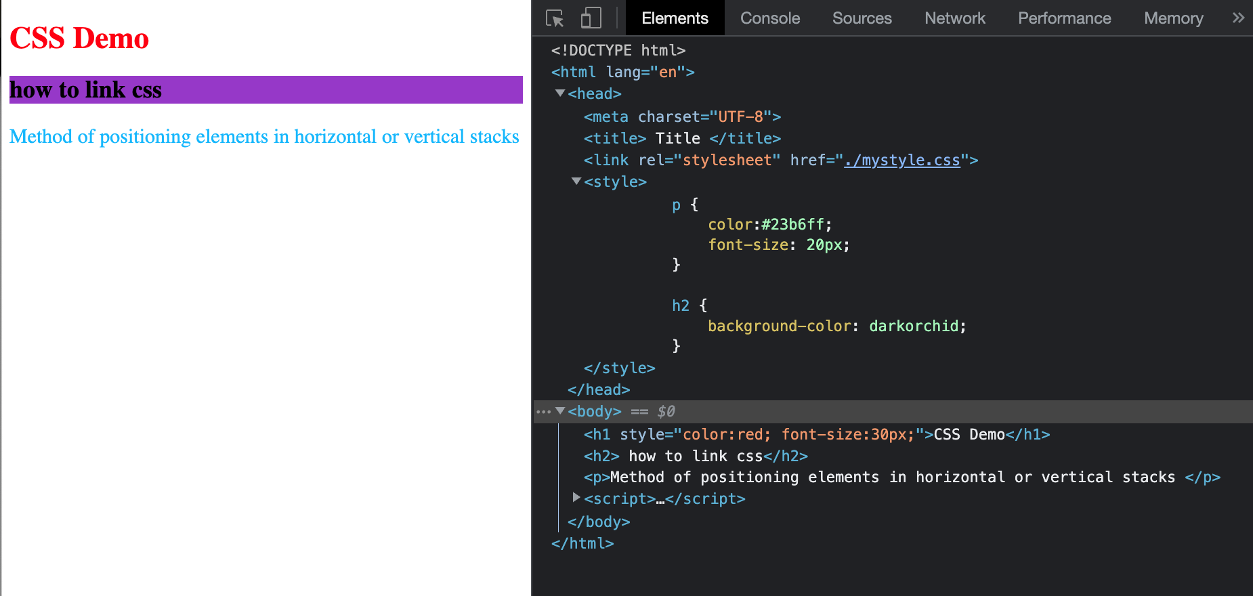Viewport: 1253px width, 596px height.
Task: Open the Network tab
Action: [955, 18]
